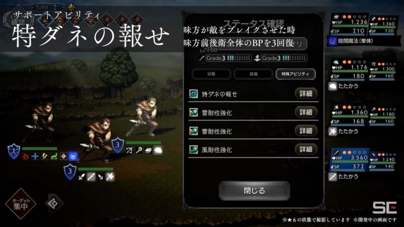The height and width of the screenshot is (227, 404).
Task: Open 詳細 for 特ダネの報せ
Action: coord(306,94)
